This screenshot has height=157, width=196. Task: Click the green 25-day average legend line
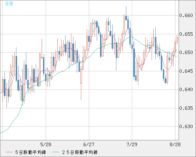pos(56,152)
